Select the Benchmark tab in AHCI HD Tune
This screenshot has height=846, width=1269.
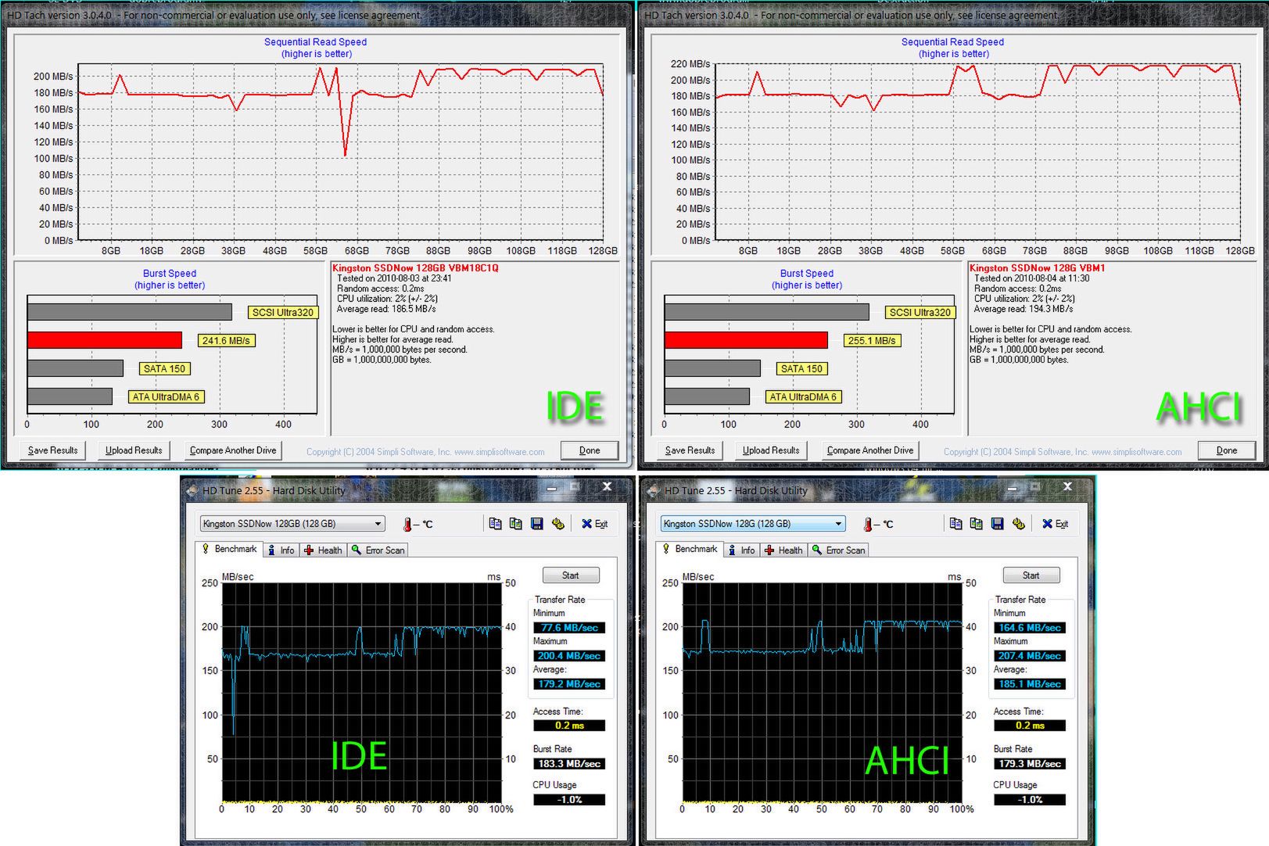[690, 549]
